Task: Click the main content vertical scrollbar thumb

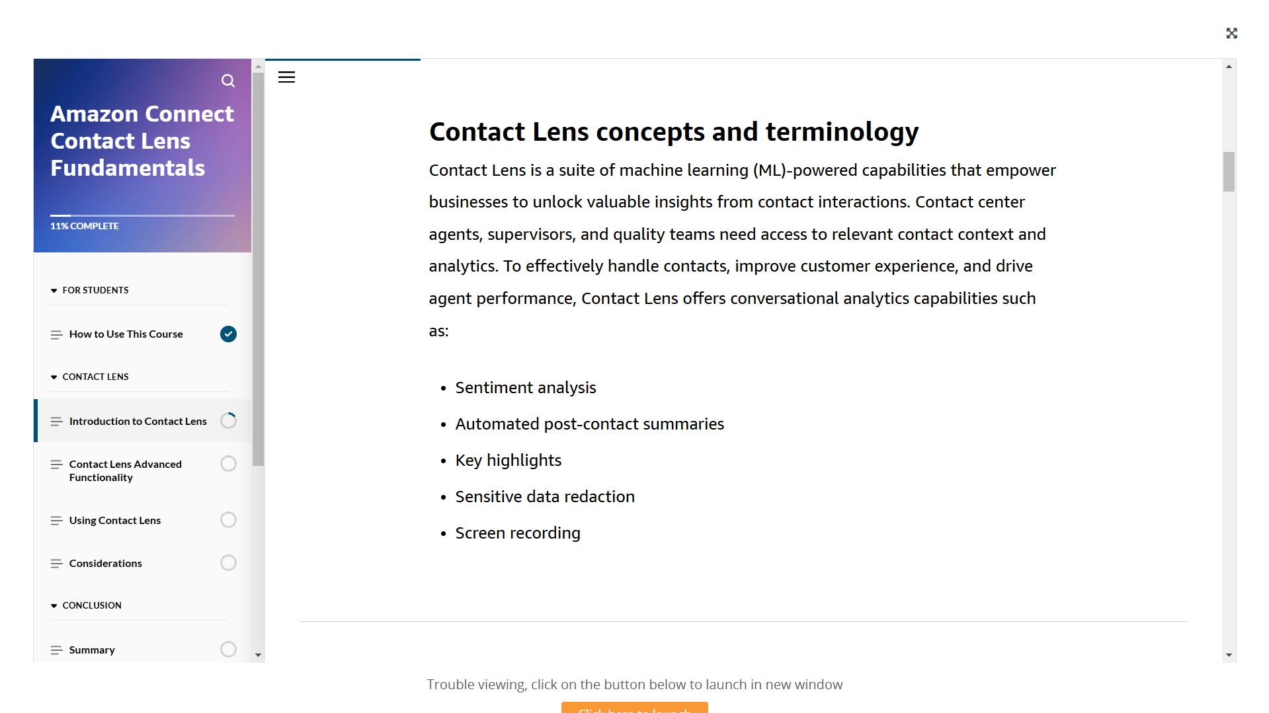Action: point(1229,172)
